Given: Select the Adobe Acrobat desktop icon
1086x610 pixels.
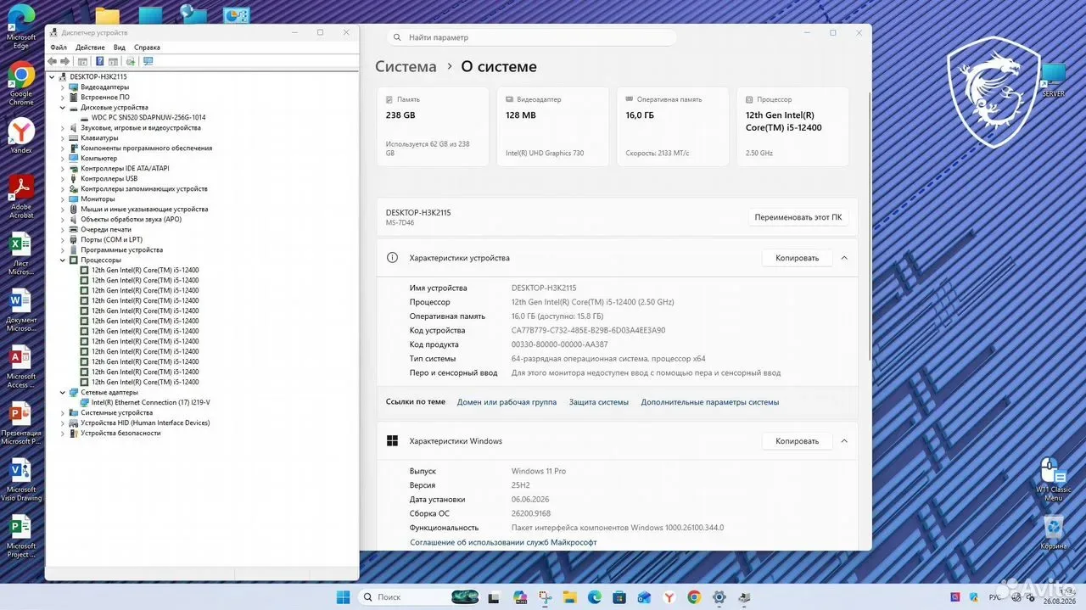Looking at the screenshot, I should click(x=21, y=197).
